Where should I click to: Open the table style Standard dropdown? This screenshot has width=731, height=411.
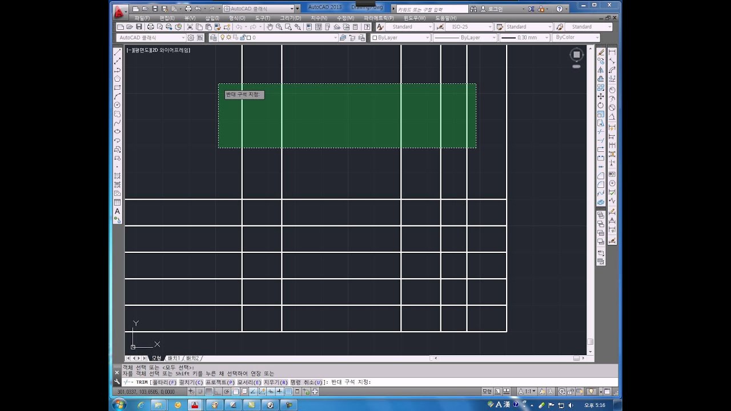pos(528,27)
